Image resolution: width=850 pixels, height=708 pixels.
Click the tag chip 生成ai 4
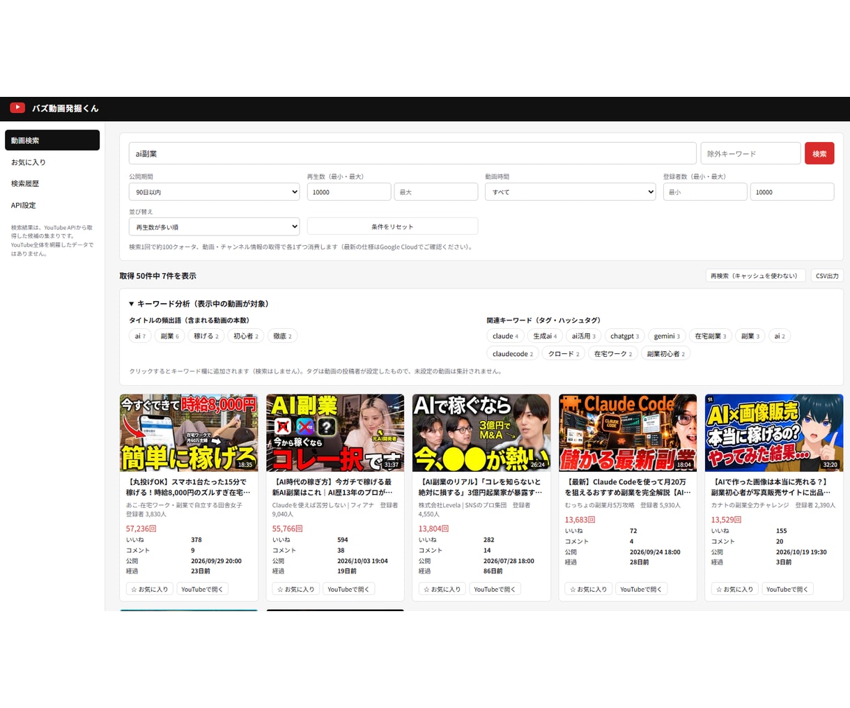tap(545, 336)
